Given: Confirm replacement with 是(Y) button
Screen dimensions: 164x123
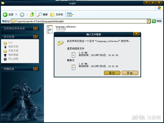Looking at the screenshot, I should (112, 73).
